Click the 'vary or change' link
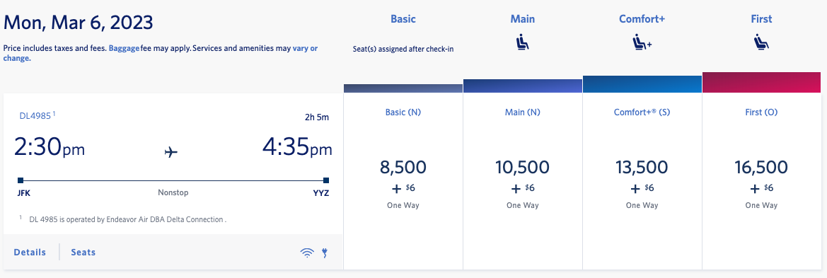827x278 pixels. pos(161,53)
